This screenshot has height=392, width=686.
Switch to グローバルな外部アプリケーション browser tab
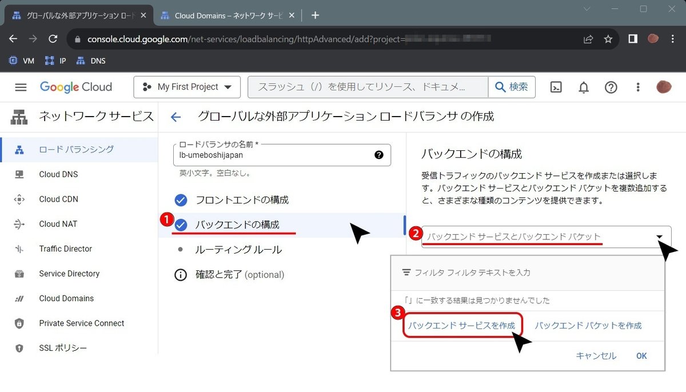point(79,15)
